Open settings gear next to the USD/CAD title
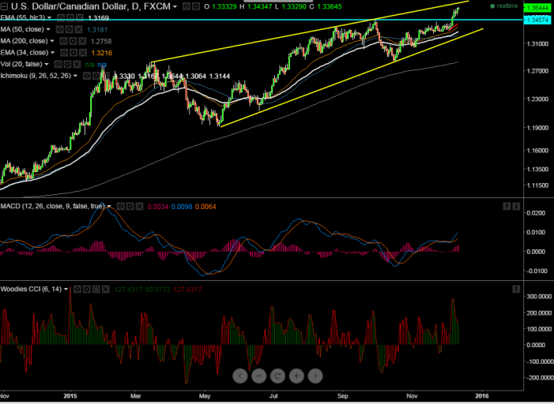Viewport: 554px width, 404px height. pos(196,6)
